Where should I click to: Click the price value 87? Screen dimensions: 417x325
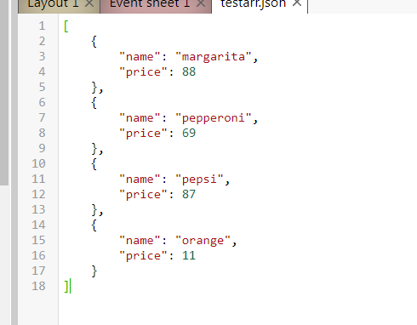pyautogui.click(x=189, y=194)
